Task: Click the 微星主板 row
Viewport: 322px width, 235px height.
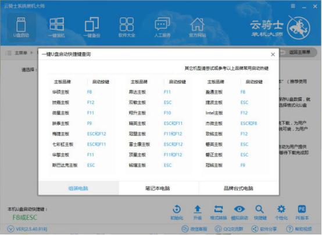Action: coord(81,113)
